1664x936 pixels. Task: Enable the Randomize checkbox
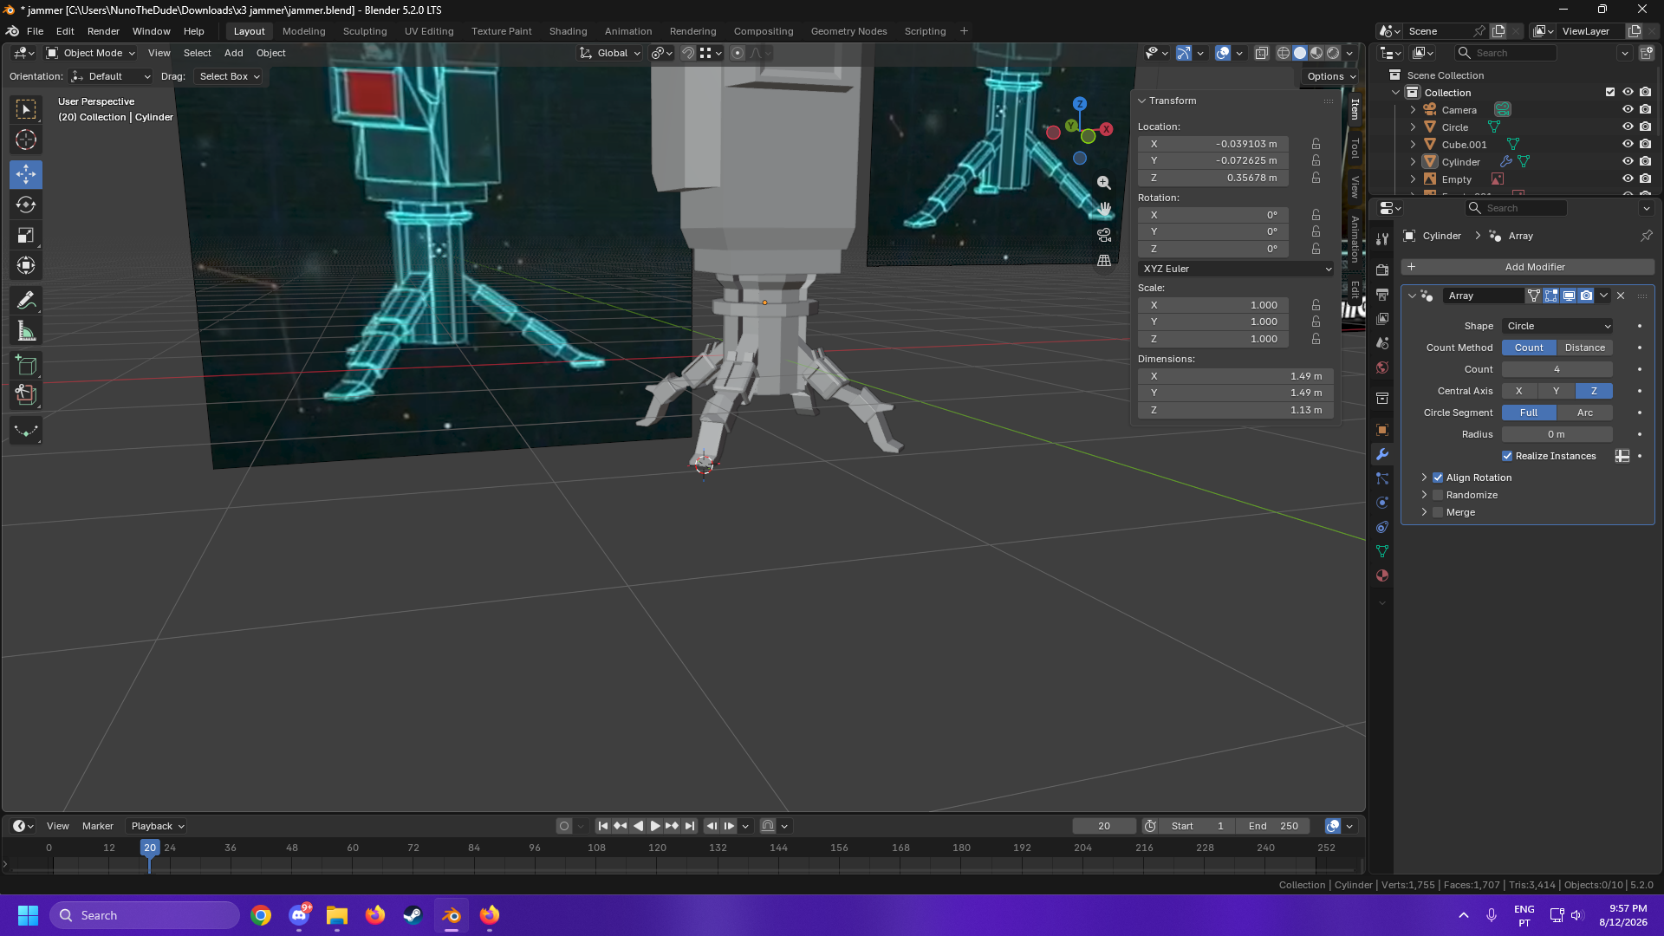[x=1438, y=495]
